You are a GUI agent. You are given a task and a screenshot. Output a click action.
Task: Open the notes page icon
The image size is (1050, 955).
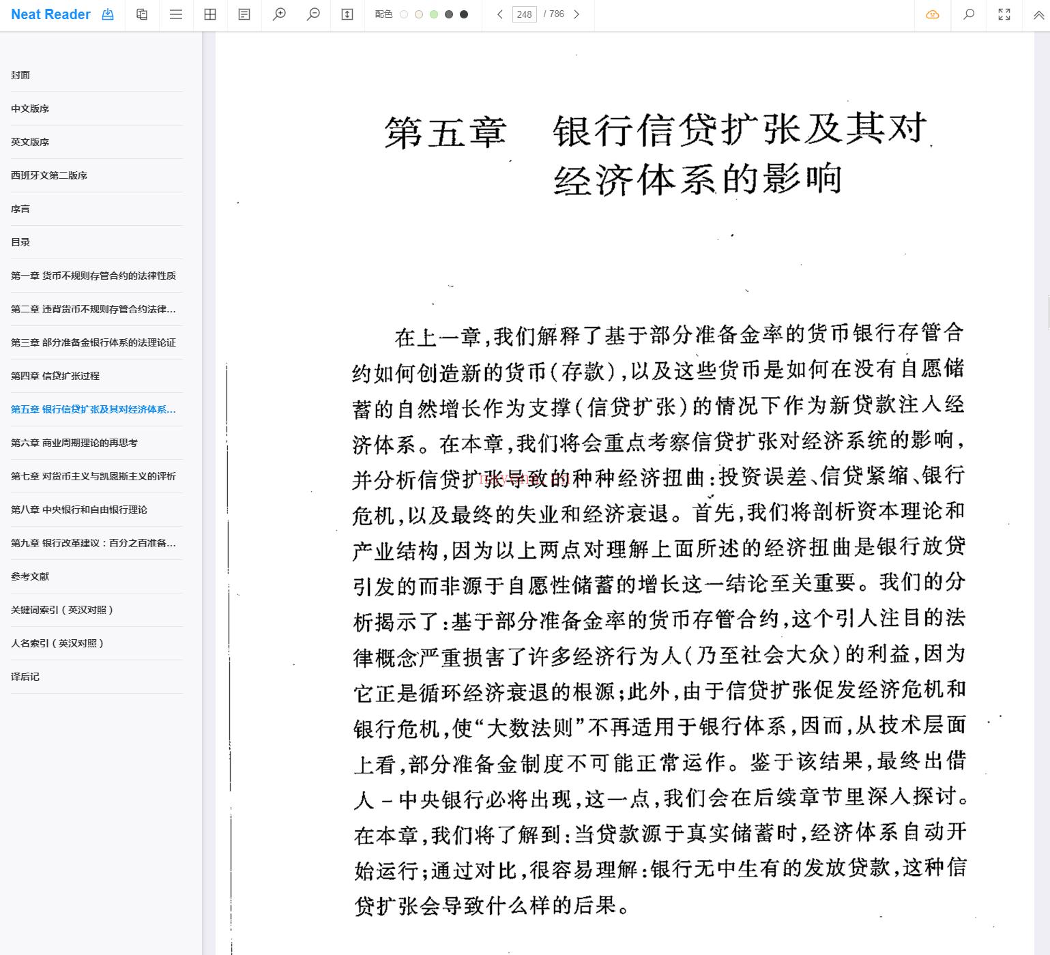(244, 14)
